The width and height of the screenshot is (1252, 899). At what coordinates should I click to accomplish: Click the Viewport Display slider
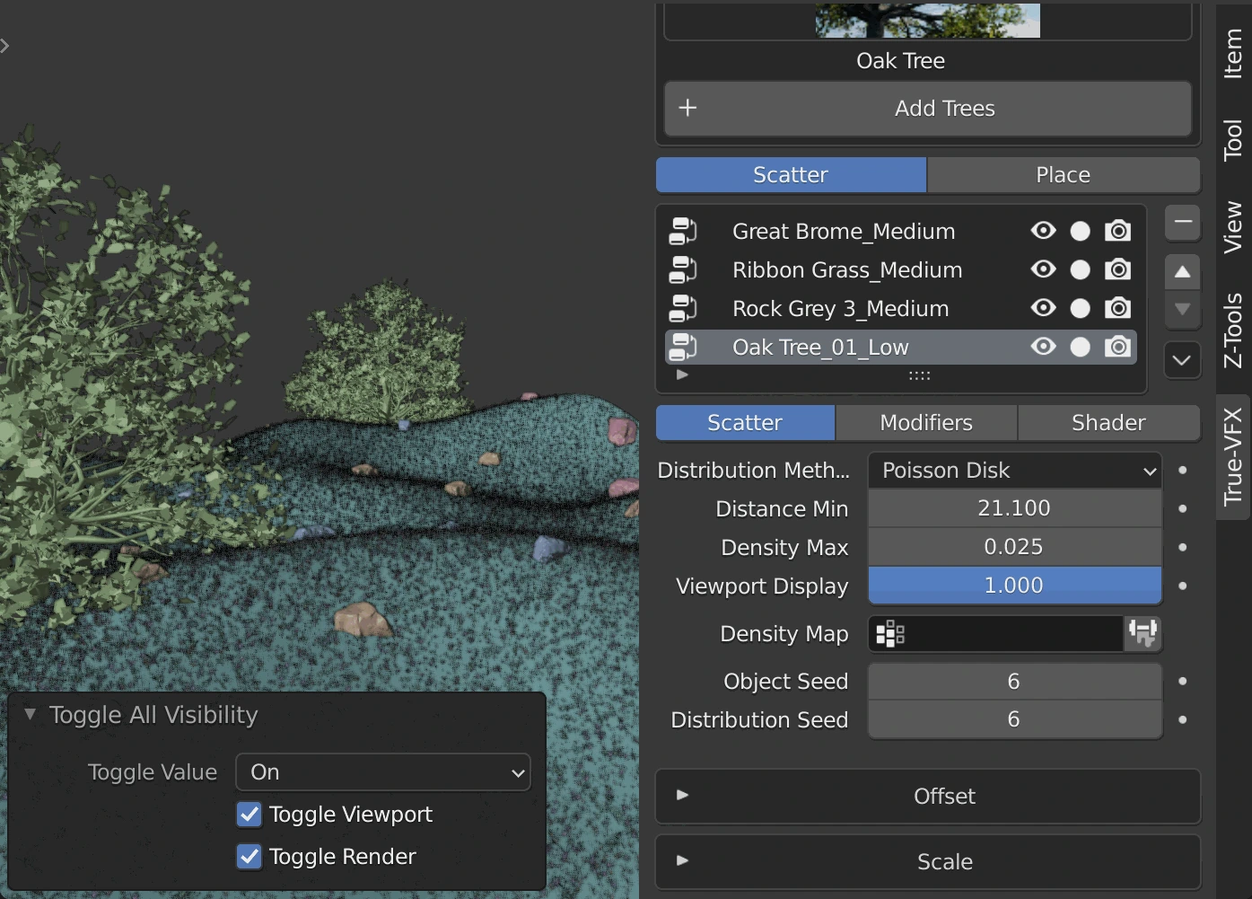point(1014,586)
